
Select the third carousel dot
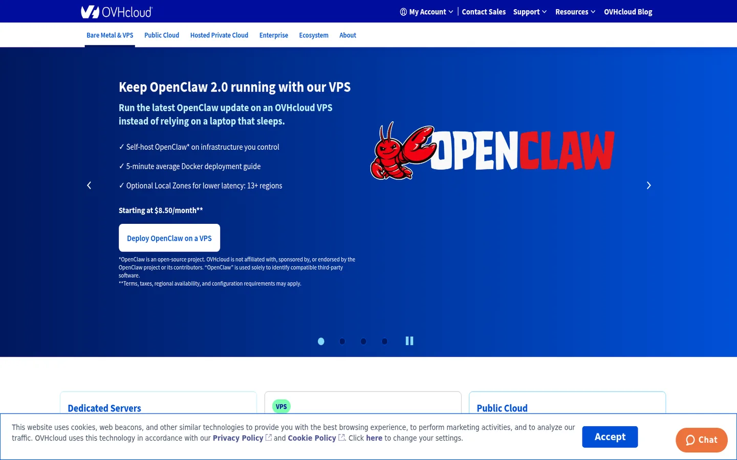tap(363, 341)
